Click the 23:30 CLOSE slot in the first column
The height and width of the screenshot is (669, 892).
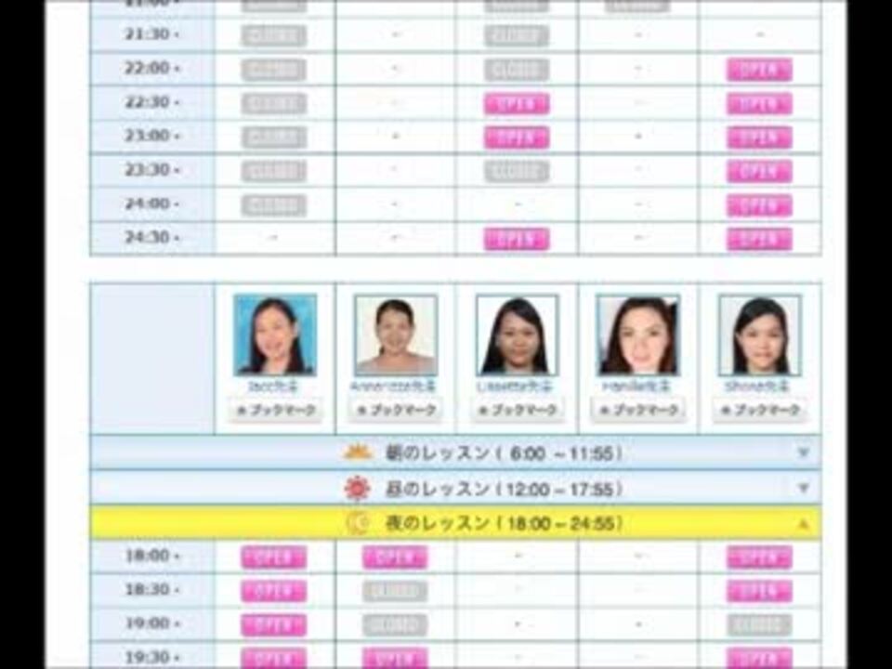[273, 171]
